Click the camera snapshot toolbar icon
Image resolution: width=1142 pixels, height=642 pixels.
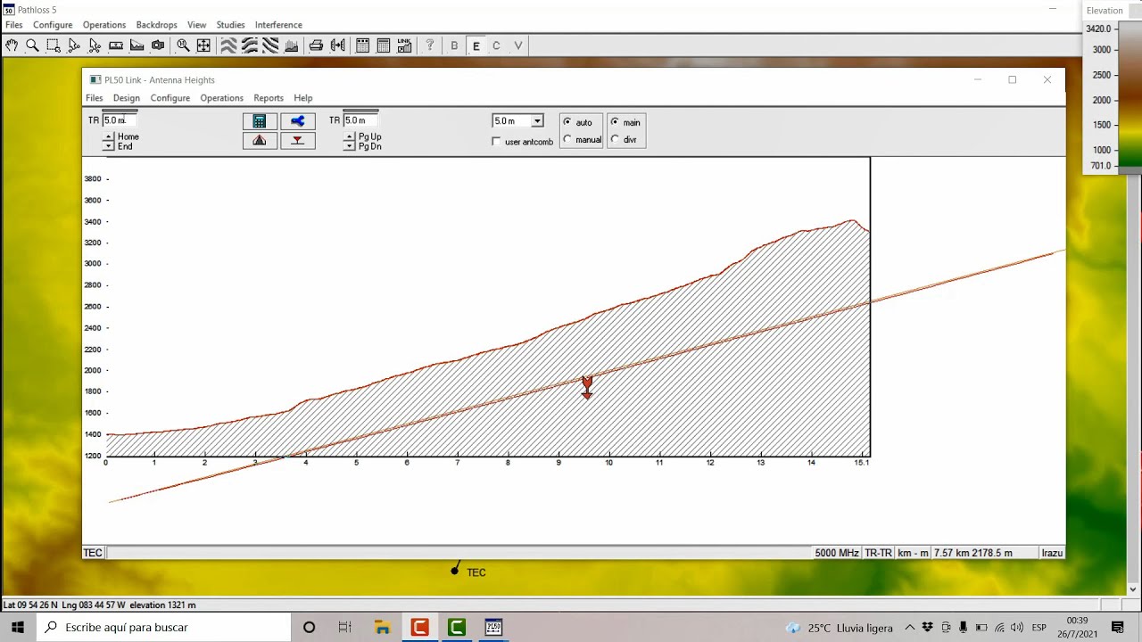[158, 45]
